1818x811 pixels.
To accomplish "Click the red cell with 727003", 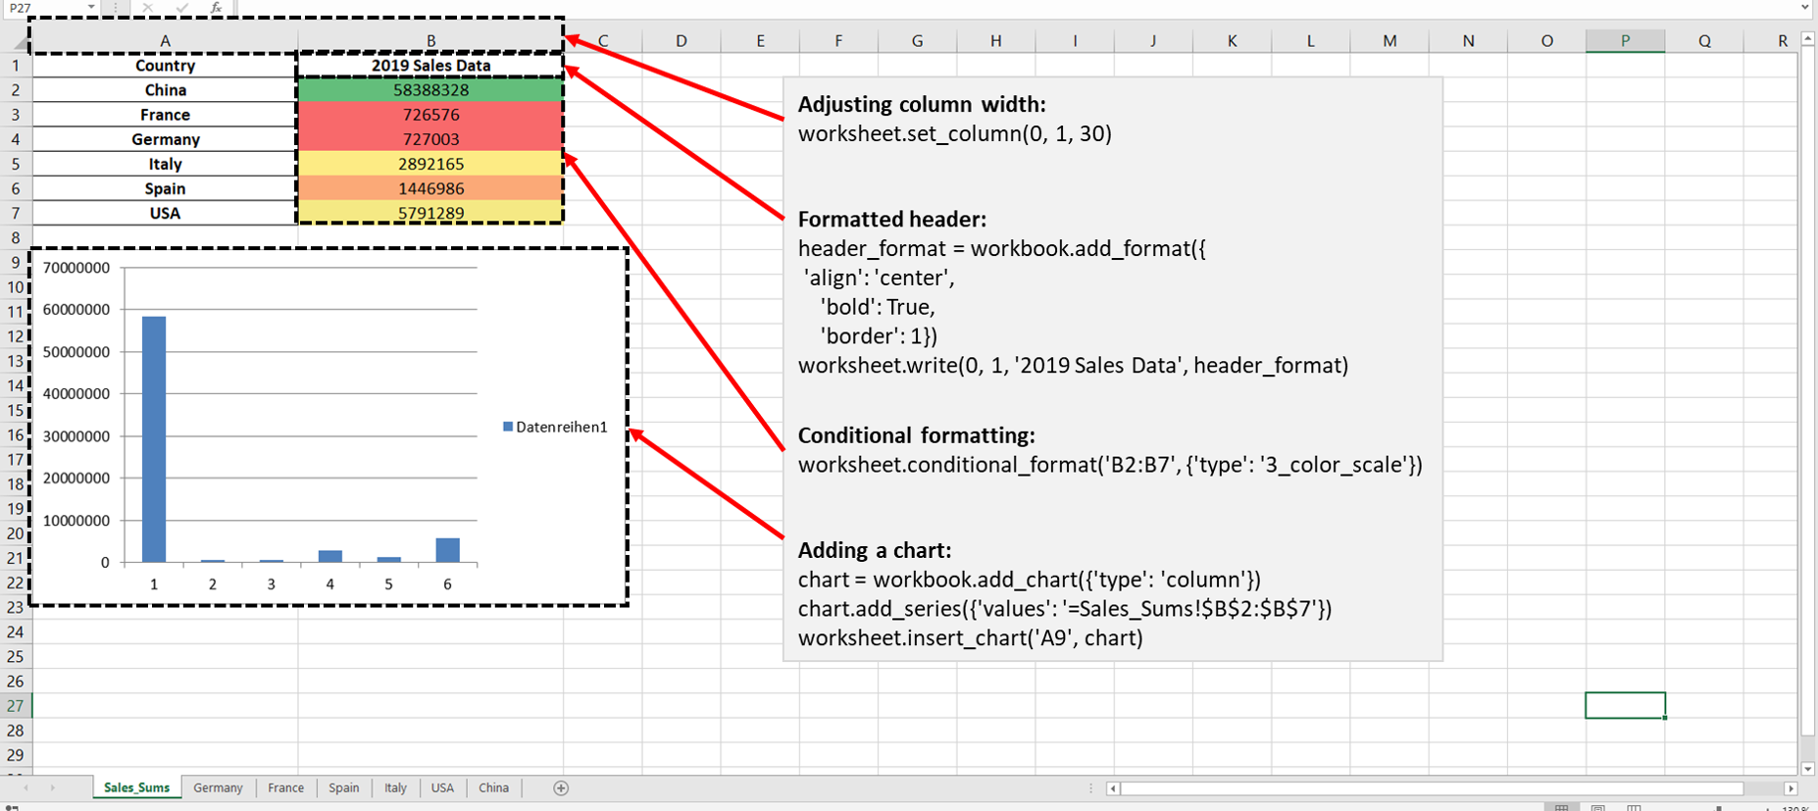I will pyautogui.click(x=430, y=139).
